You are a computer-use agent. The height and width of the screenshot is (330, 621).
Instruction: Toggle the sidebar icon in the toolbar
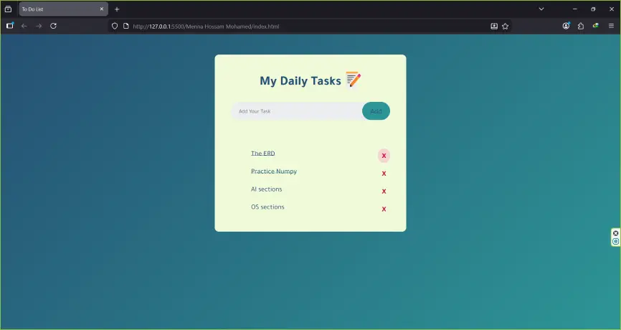pyautogui.click(x=10, y=26)
